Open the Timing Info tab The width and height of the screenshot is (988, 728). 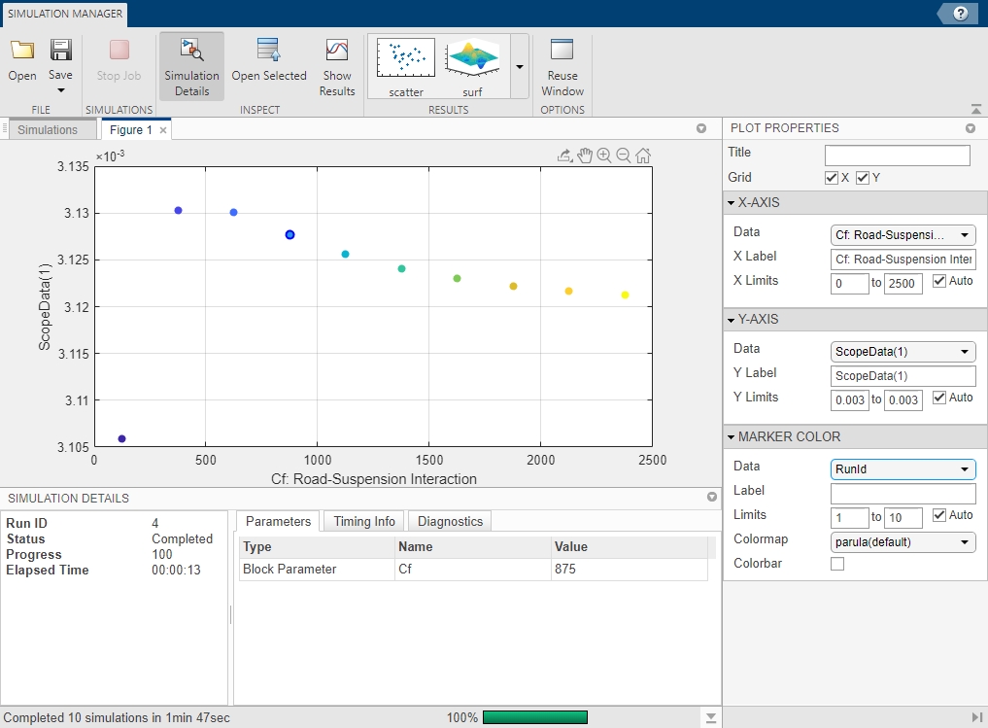coord(364,521)
